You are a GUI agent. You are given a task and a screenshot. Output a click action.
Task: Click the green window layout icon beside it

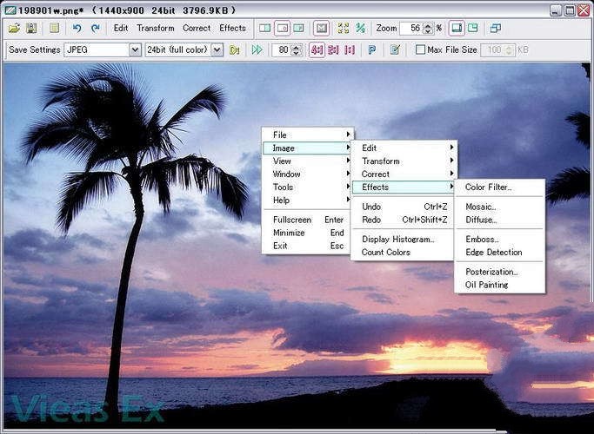click(473, 28)
